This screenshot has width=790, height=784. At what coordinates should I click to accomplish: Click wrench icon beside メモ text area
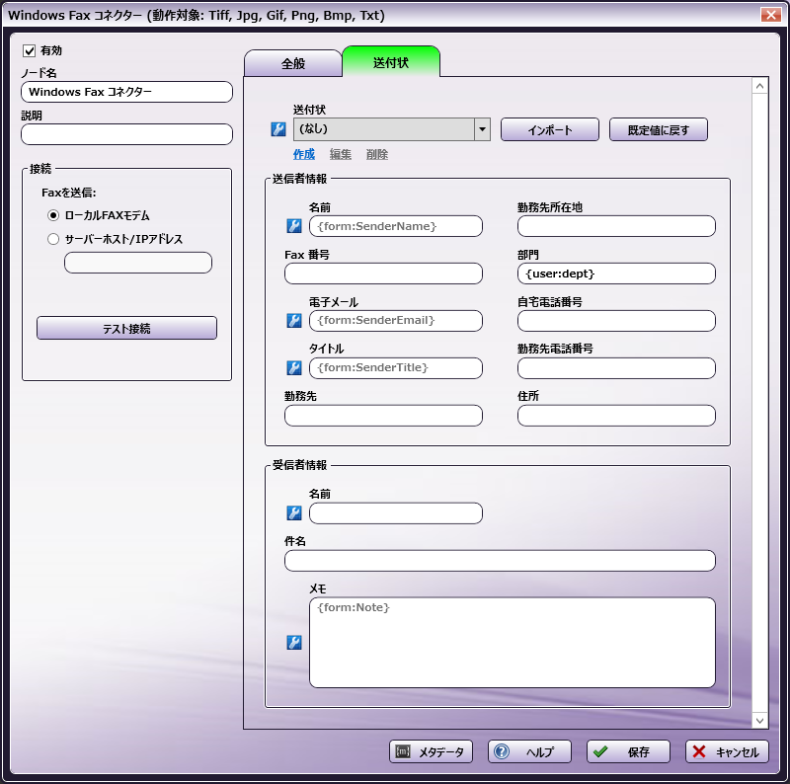[x=294, y=643]
